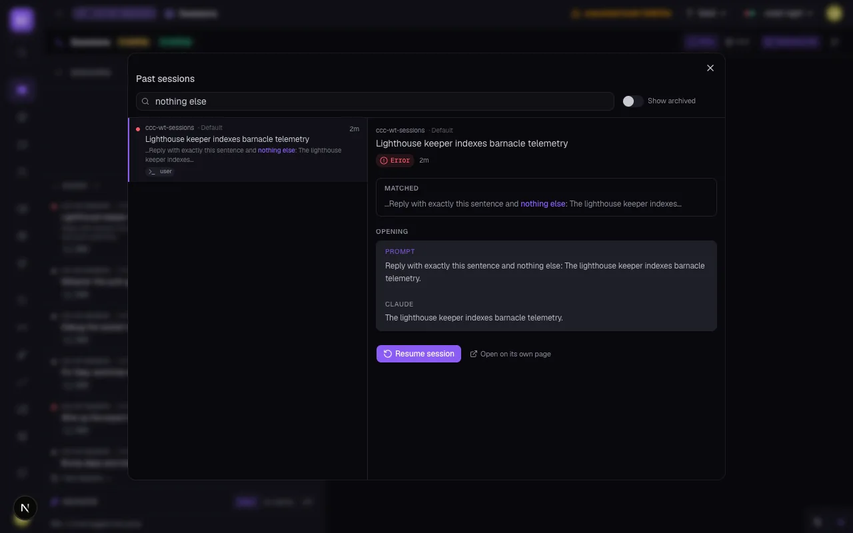Image resolution: width=853 pixels, height=533 pixels.
Task: Select the Lighthouse keeper session in the results list
Action: [x=248, y=150]
